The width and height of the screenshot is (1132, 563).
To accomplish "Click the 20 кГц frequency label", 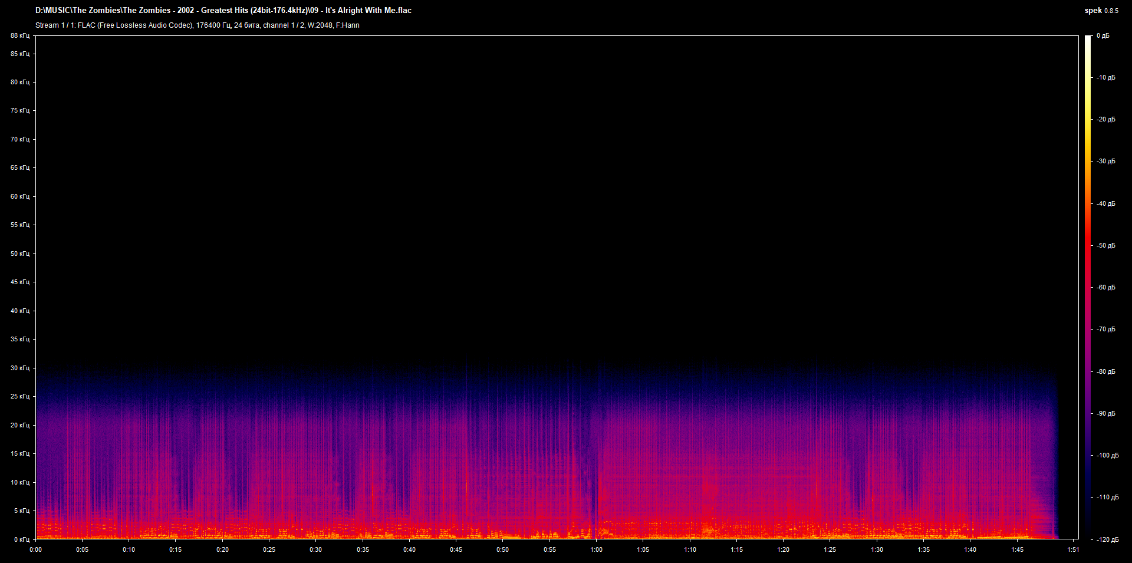I will [x=20, y=425].
